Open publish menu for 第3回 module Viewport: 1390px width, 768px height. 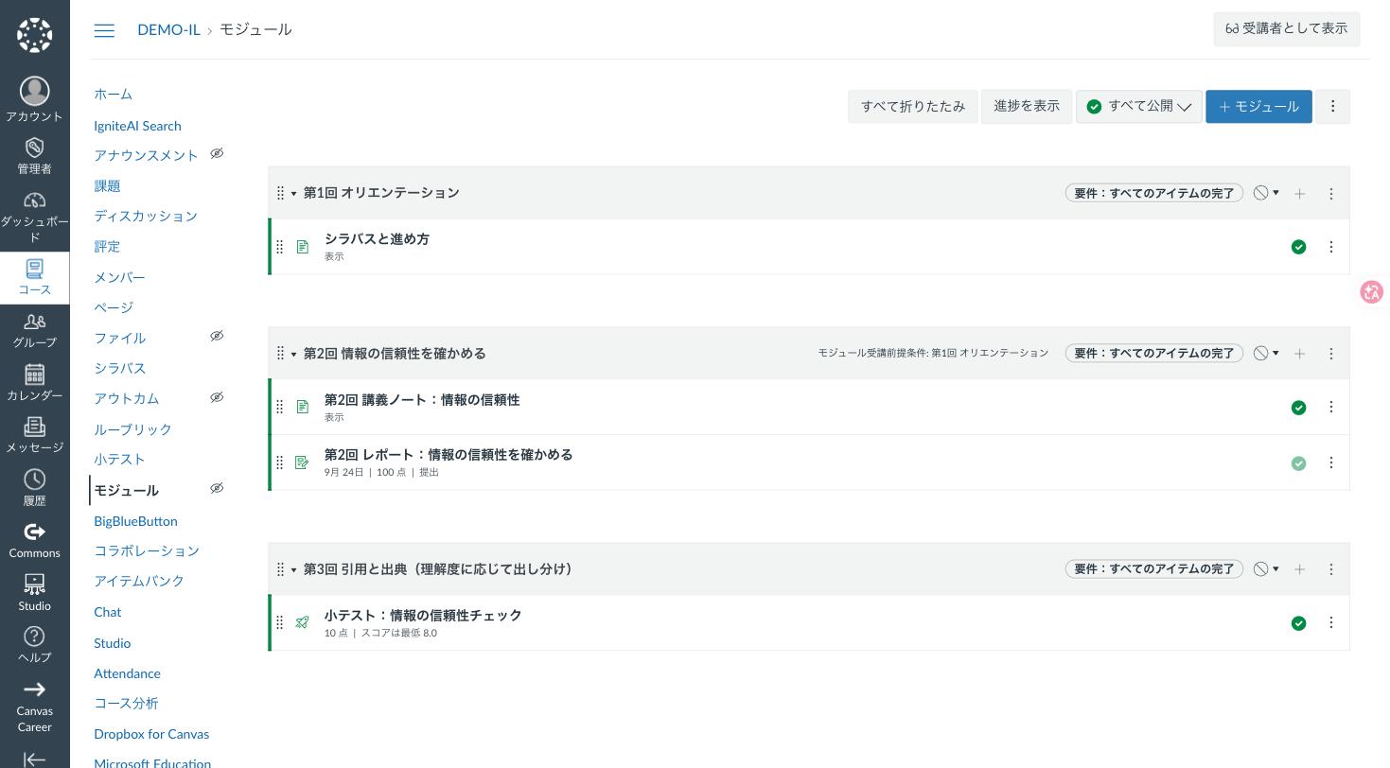[1266, 569]
